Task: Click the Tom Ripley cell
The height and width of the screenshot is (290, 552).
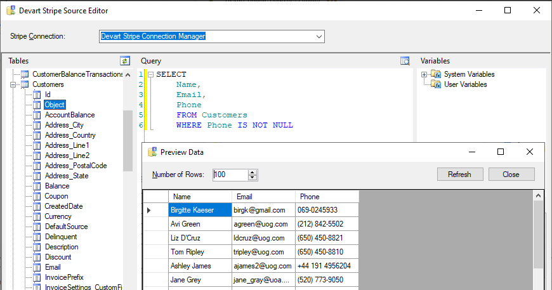Action: coord(200,252)
